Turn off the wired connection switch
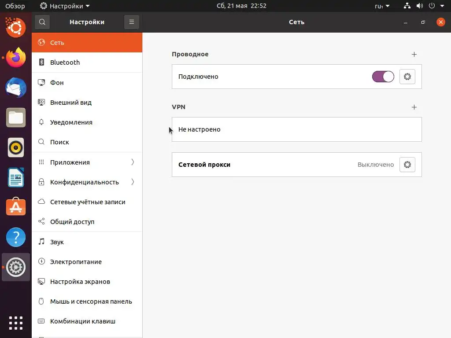This screenshot has width=451, height=338. [x=383, y=77]
